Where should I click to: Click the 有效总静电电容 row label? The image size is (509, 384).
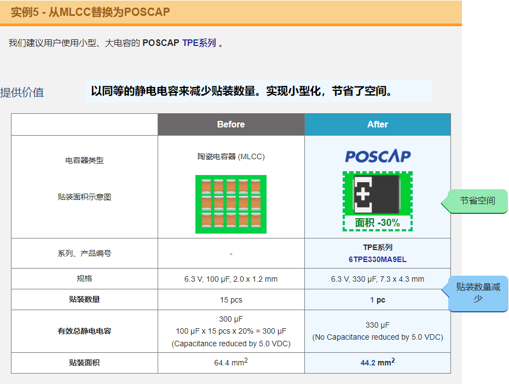tap(84, 331)
